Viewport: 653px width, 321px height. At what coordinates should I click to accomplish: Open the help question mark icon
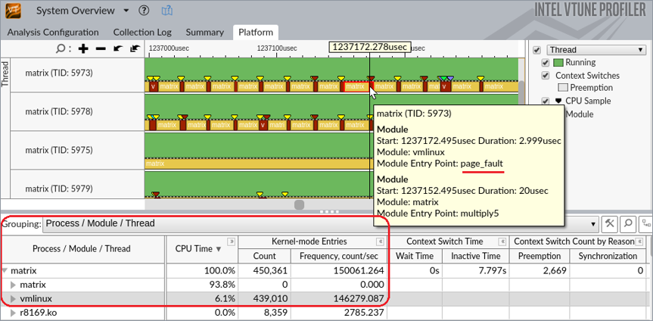pyautogui.click(x=144, y=11)
